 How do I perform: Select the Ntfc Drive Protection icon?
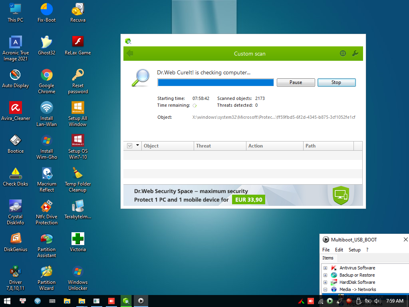[x=46, y=212]
